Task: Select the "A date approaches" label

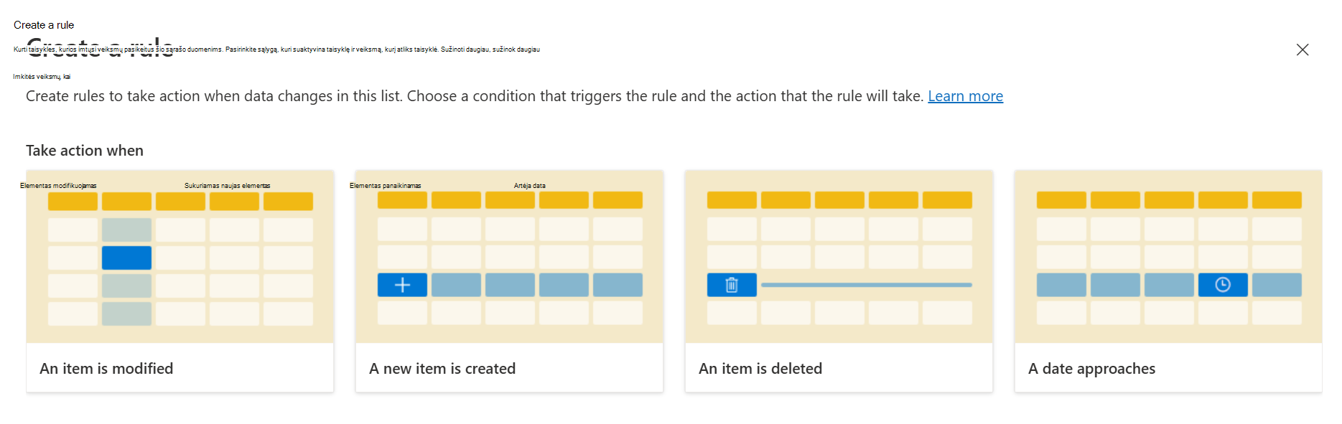Action: pyautogui.click(x=1091, y=369)
